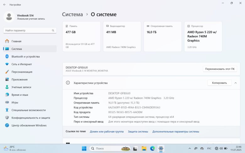Click the taskbar Поиск search box
Image resolution: width=245 pixels, height=153 pixels.
110,149
